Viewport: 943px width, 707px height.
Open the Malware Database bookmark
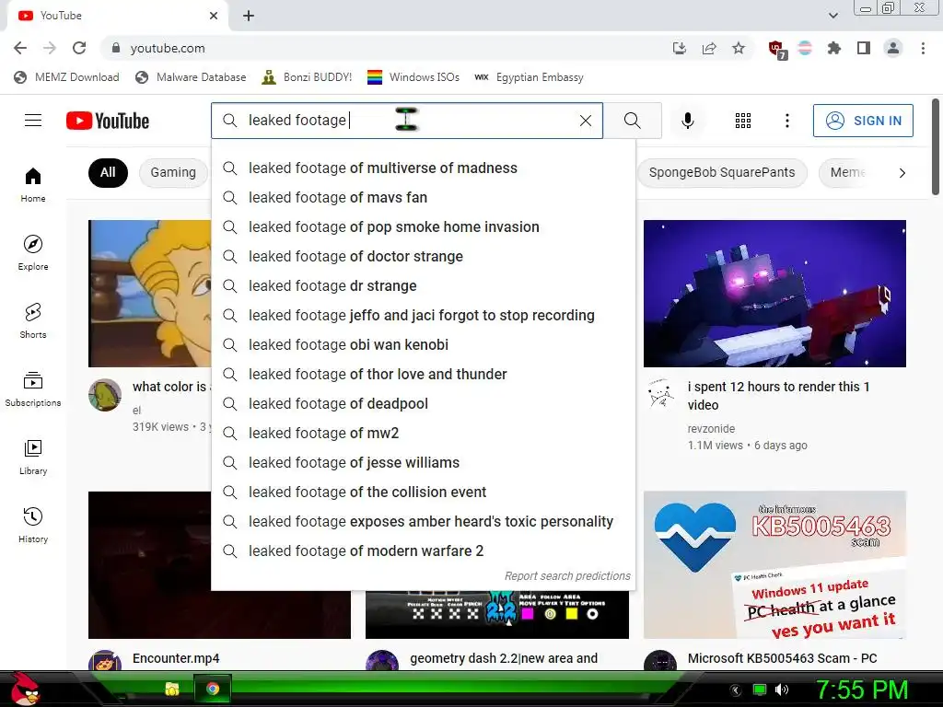191,77
